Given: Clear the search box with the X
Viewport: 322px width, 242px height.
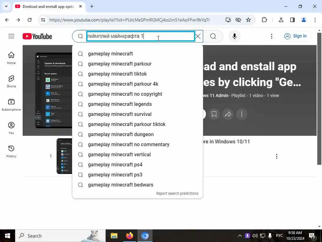Looking at the screenshot, I should coord(198,37).
